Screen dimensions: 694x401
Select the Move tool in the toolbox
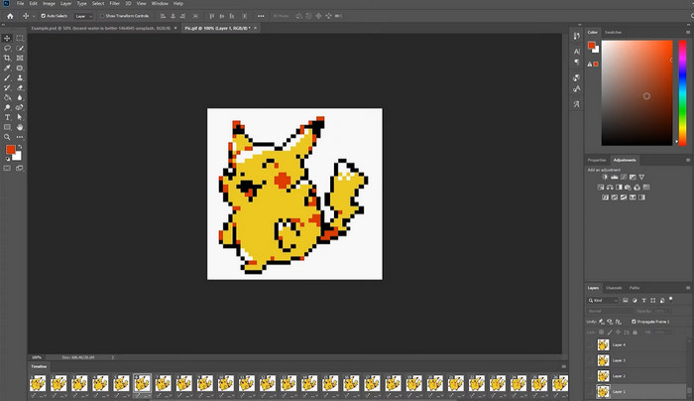point(7,38)
